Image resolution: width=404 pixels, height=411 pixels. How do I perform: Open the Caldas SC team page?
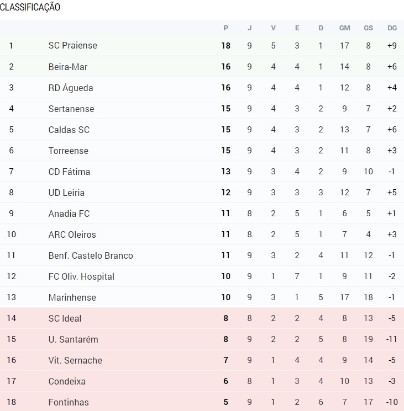point(69,130)
